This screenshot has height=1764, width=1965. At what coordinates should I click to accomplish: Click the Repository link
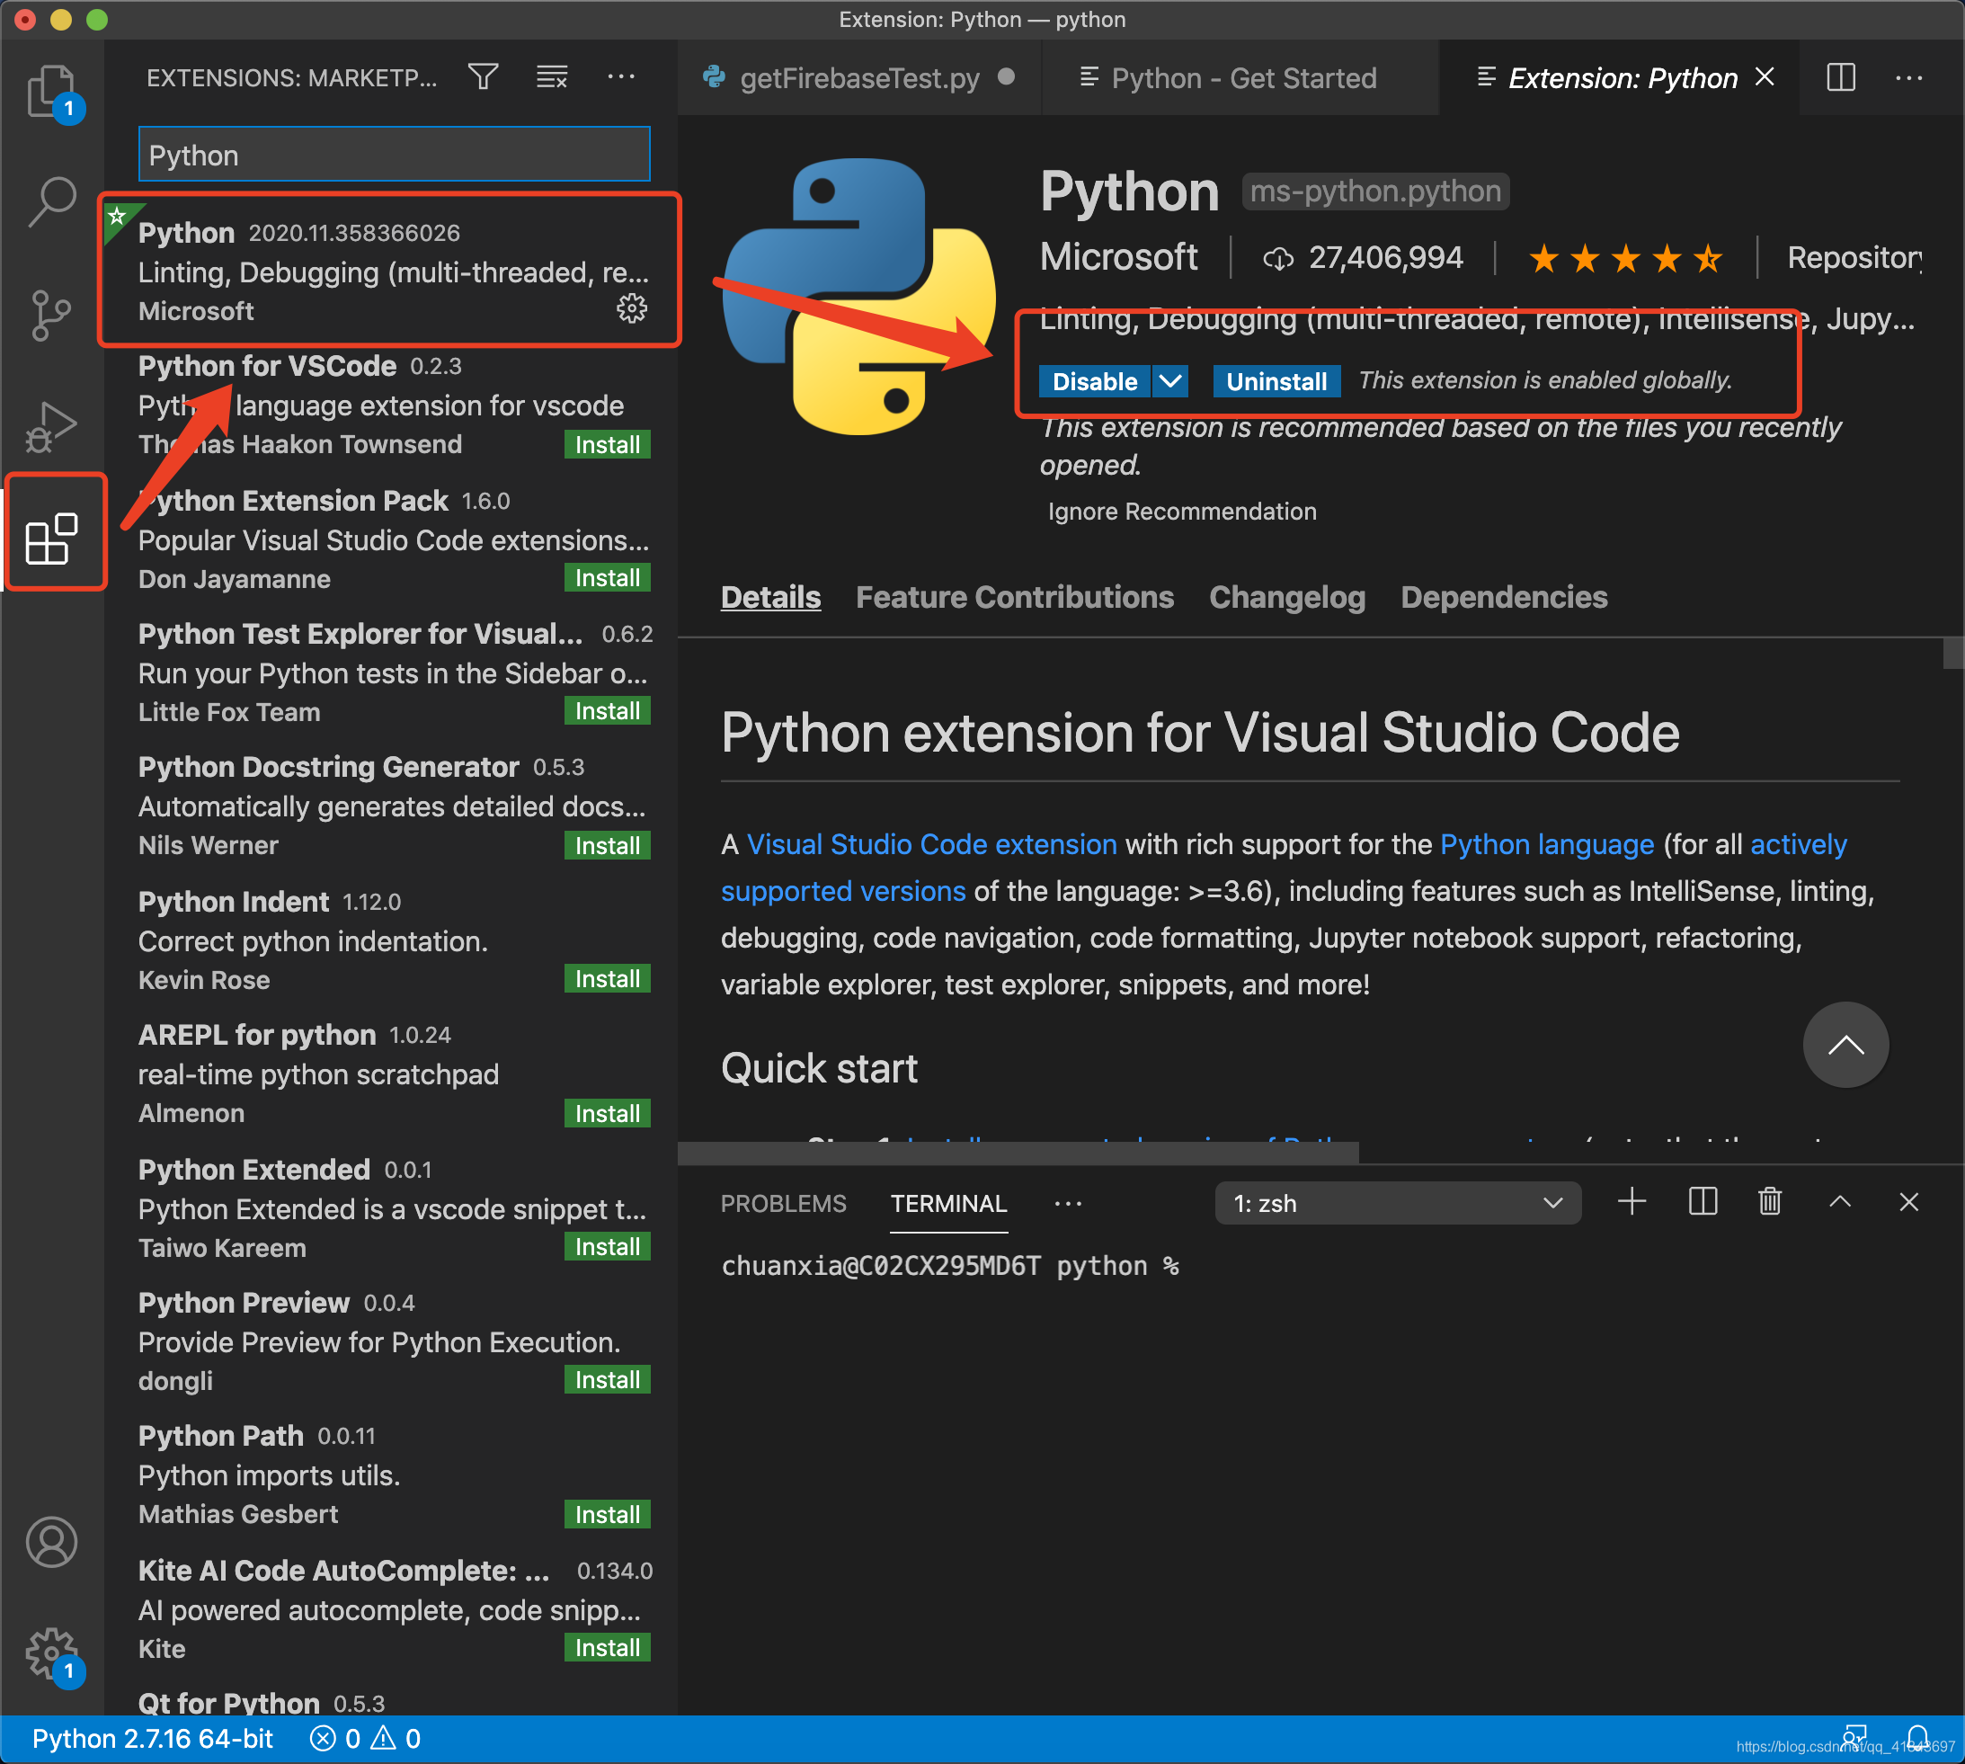tap(1854, 258)
